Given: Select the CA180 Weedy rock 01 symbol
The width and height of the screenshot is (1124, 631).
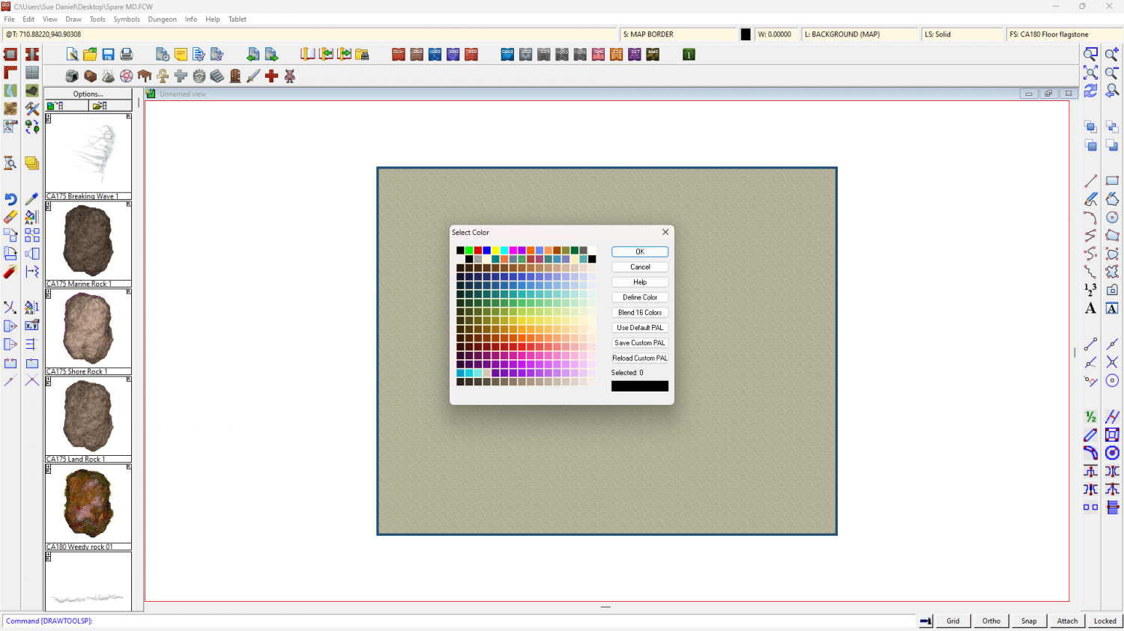Looking at the screenshot, I should 88,507.
